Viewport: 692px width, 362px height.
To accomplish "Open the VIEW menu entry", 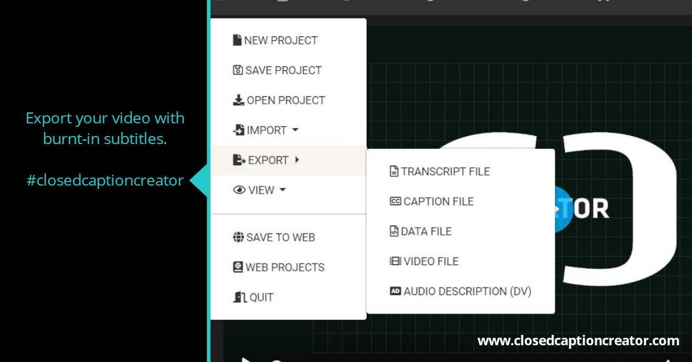I will (x=288, y=190).
